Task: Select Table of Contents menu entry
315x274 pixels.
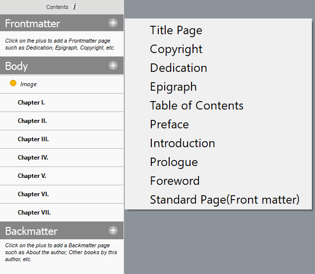Action: [x=196, y=106]
